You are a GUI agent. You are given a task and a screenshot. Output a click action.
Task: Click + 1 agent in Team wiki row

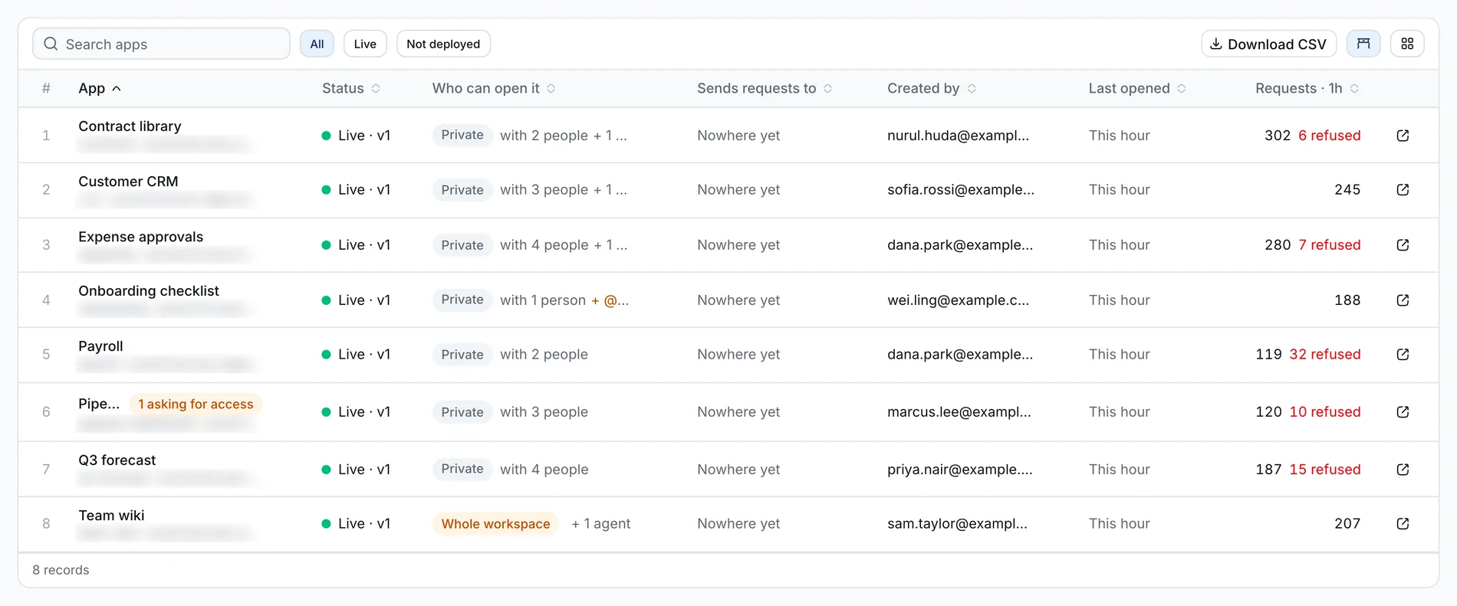coord(601,524)
